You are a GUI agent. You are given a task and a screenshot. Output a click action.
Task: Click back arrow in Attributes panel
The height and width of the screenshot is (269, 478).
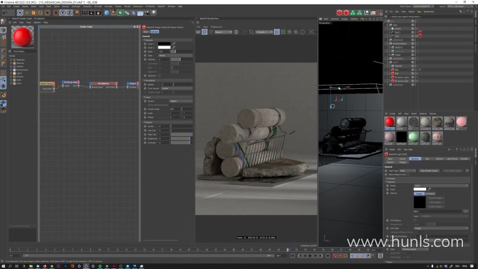[450, 149]
